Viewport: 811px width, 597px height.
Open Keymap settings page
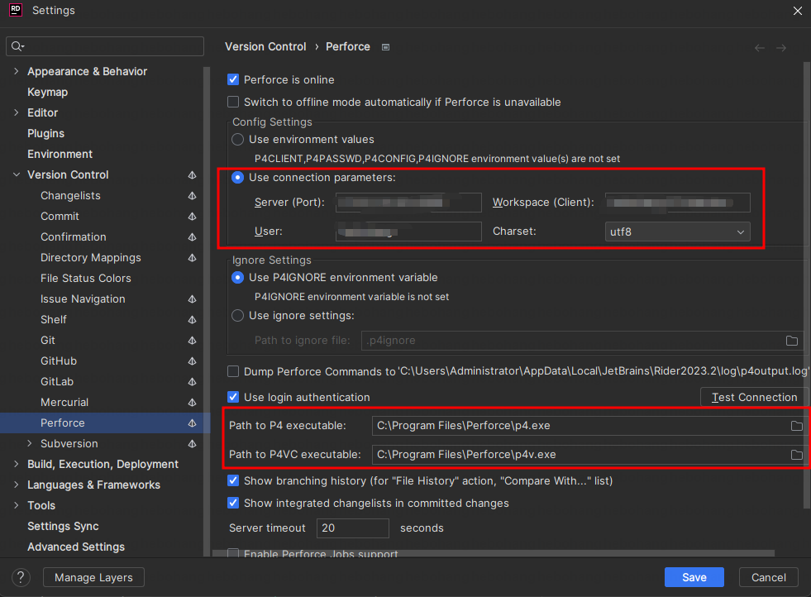(x=48, y=92)
